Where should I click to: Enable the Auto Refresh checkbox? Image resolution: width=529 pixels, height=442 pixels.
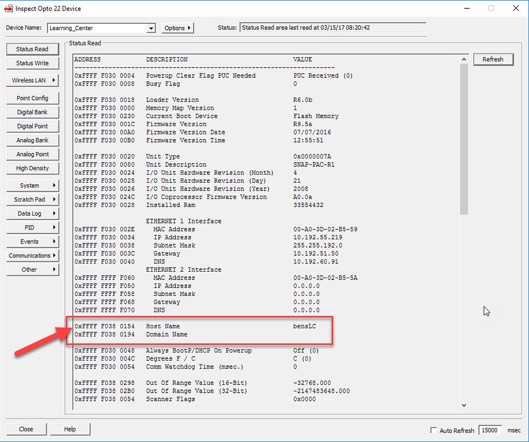434,430
